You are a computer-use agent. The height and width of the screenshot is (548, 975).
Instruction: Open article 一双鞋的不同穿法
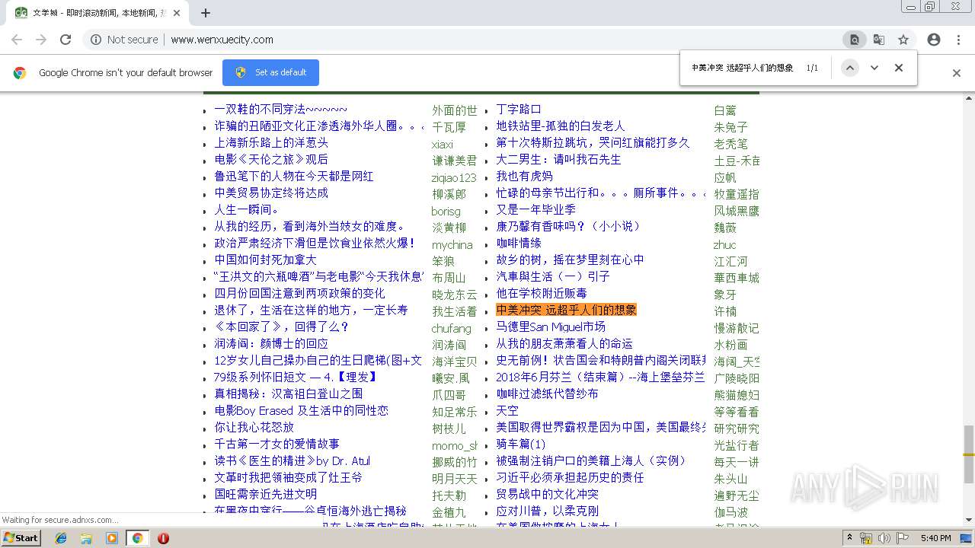pyautogui.click(x=281, y=110)
